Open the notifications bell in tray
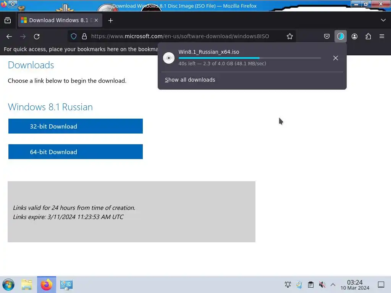The image size is (391, 293). point(288,285)
